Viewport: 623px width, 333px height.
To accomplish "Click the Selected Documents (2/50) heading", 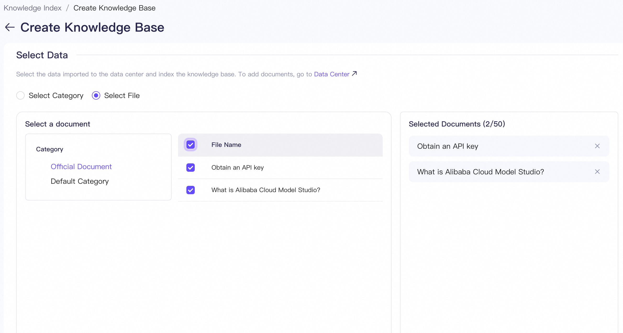I will pos(457,124).
